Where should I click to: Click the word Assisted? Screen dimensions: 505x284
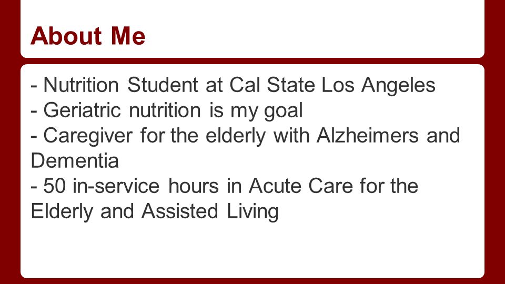(x=180, y=211)
